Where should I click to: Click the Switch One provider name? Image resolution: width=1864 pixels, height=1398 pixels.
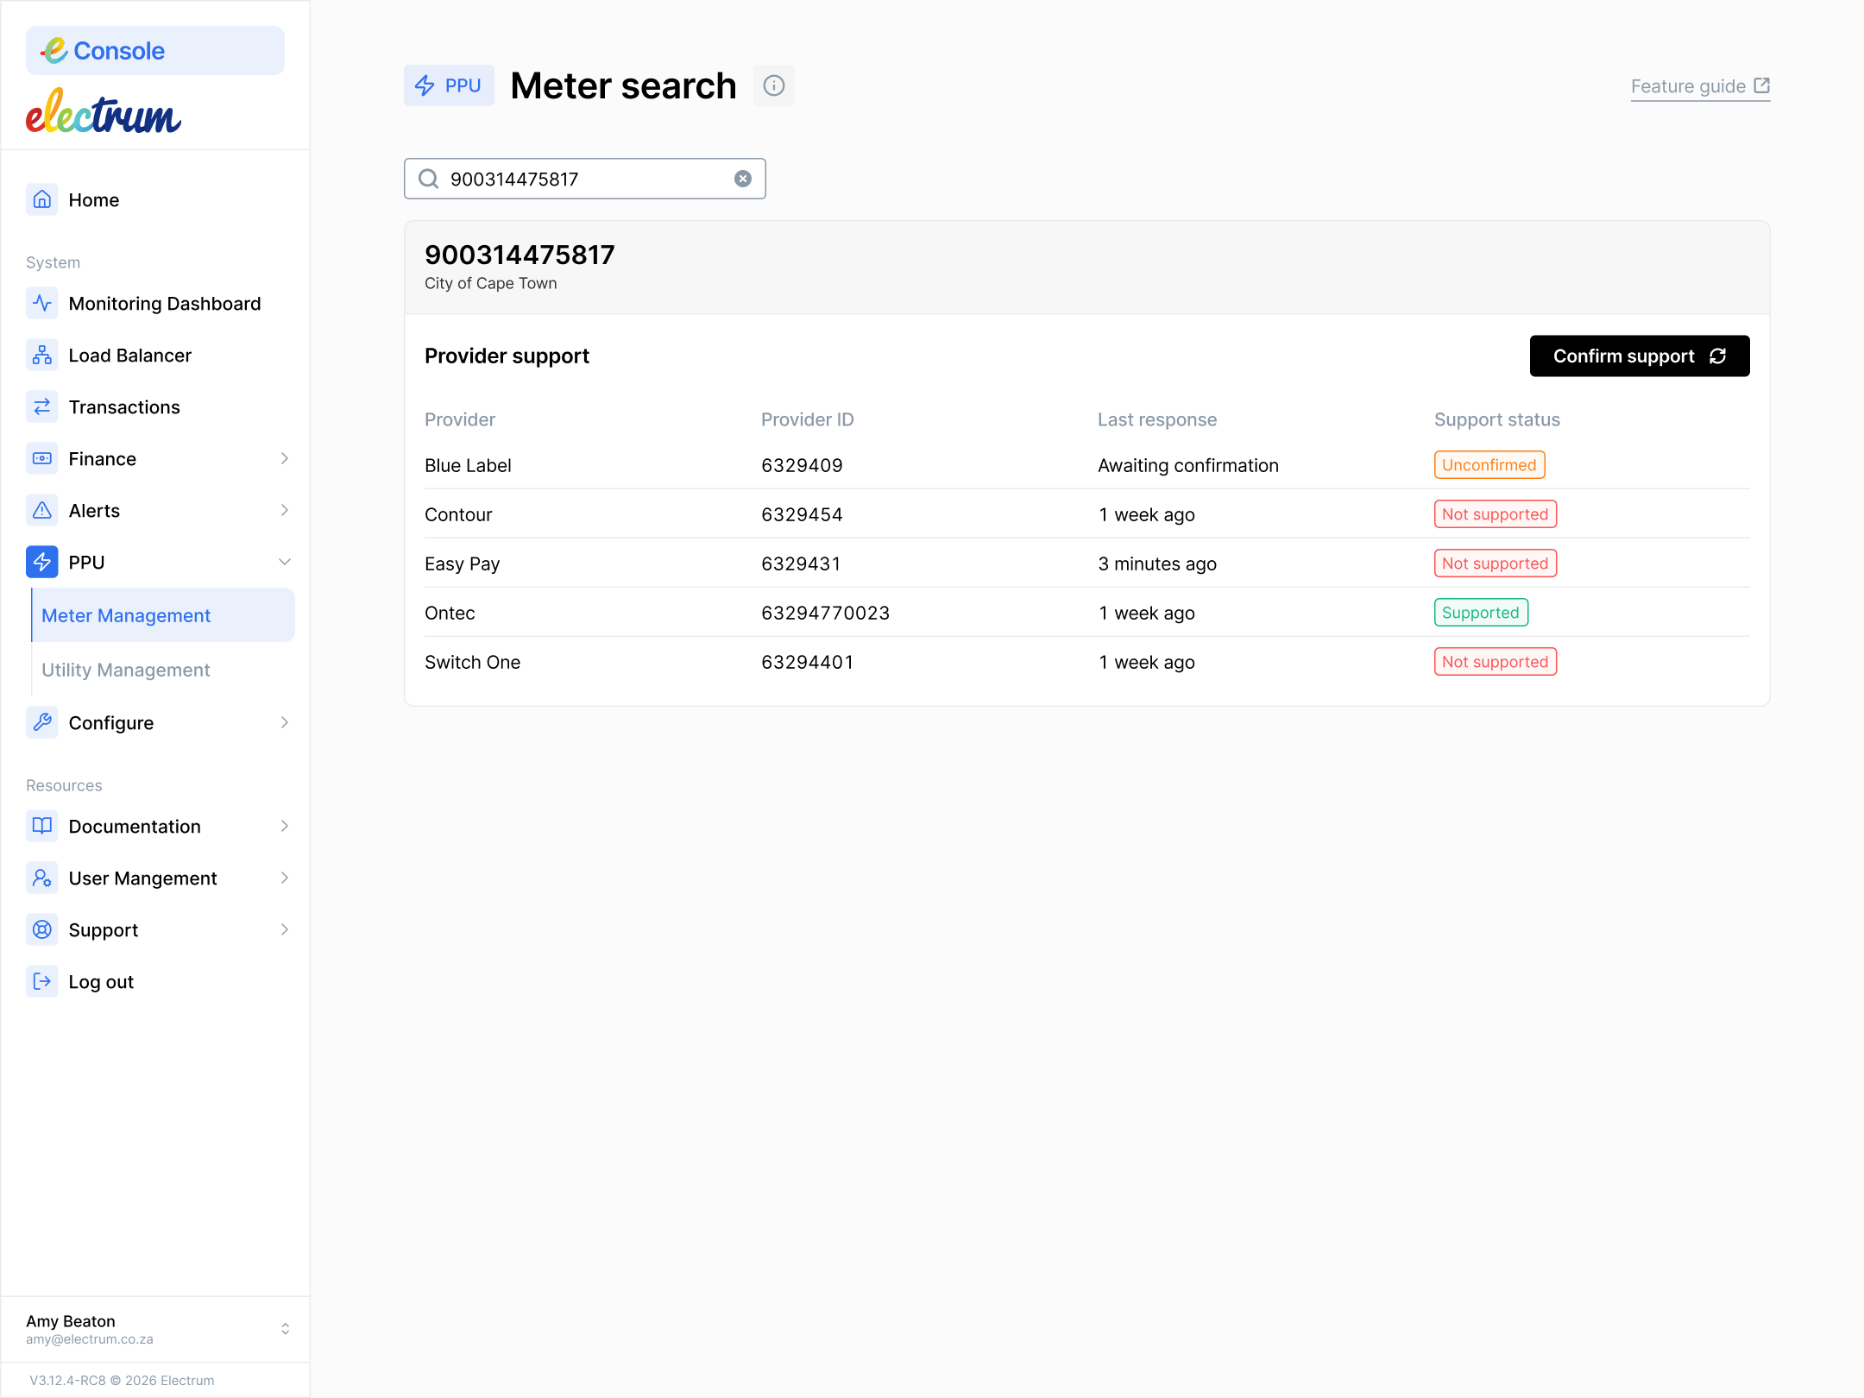pos(472,662)
